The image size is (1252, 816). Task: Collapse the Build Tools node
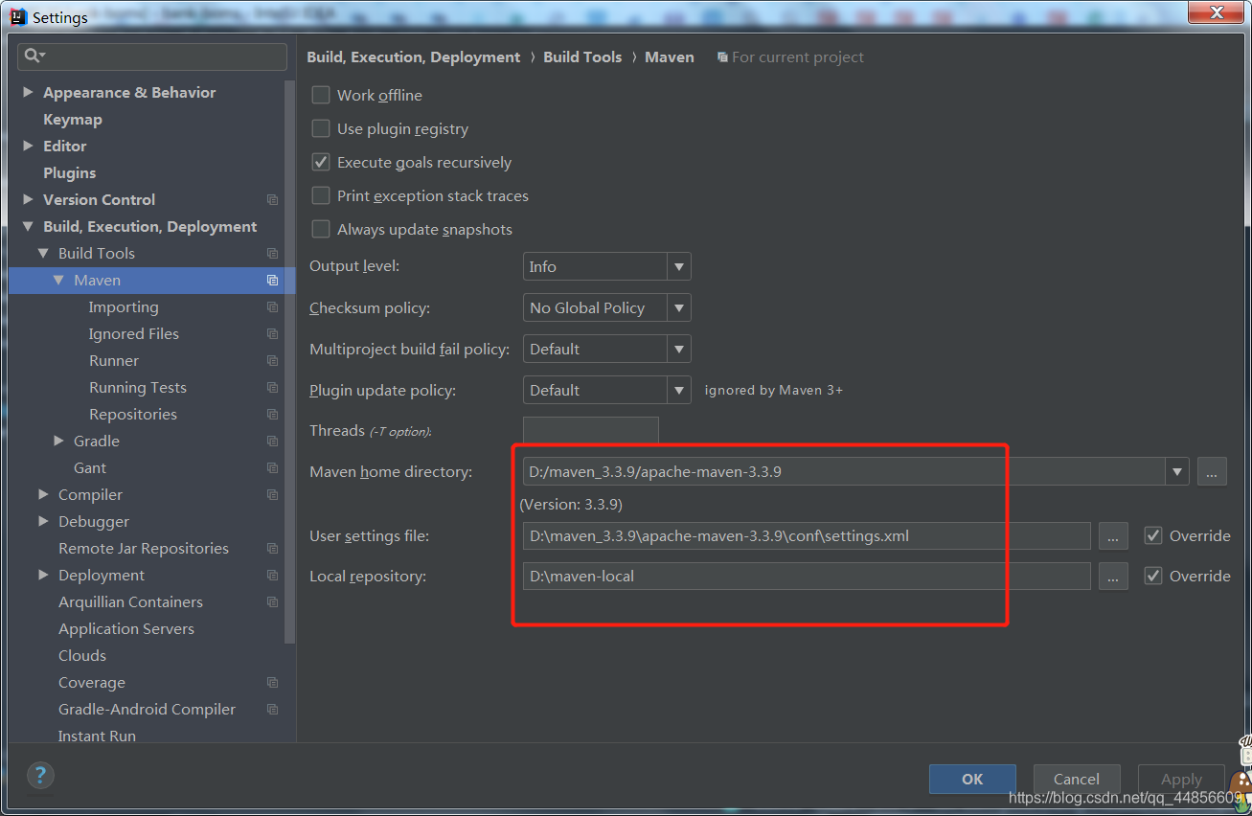pos(44,254)
